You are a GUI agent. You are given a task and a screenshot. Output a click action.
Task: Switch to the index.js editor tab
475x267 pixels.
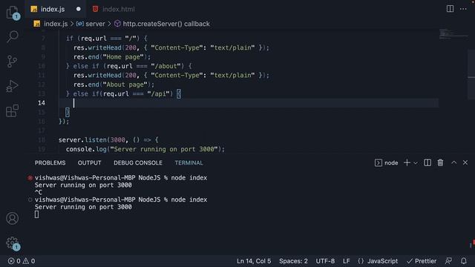53,9
